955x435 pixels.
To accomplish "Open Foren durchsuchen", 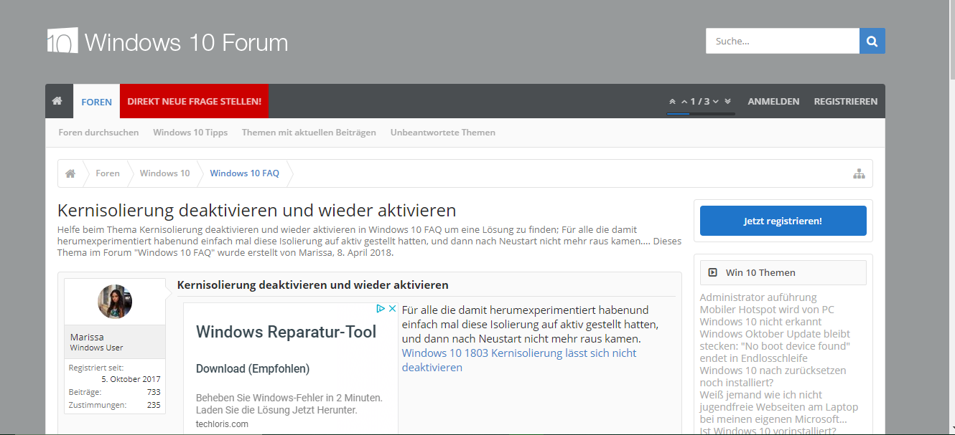I will coord(98,133).
